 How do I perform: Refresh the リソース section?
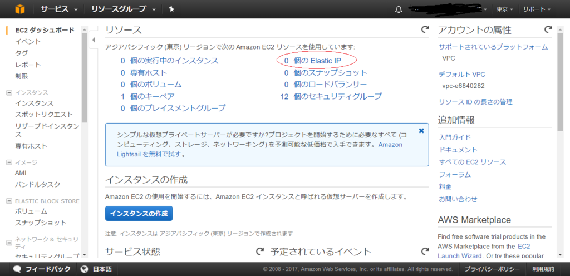coord(425,29)
